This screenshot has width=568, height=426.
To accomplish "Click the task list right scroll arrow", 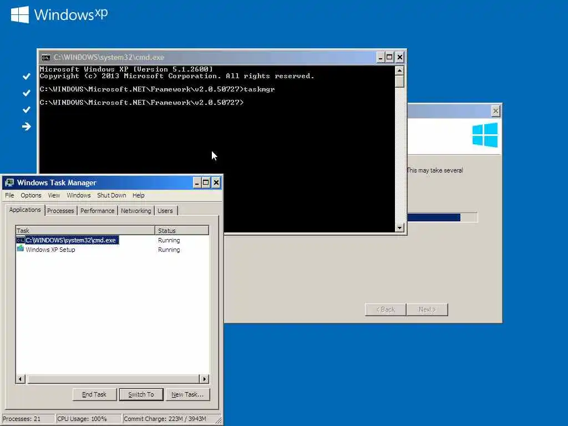I will point(204,379).
